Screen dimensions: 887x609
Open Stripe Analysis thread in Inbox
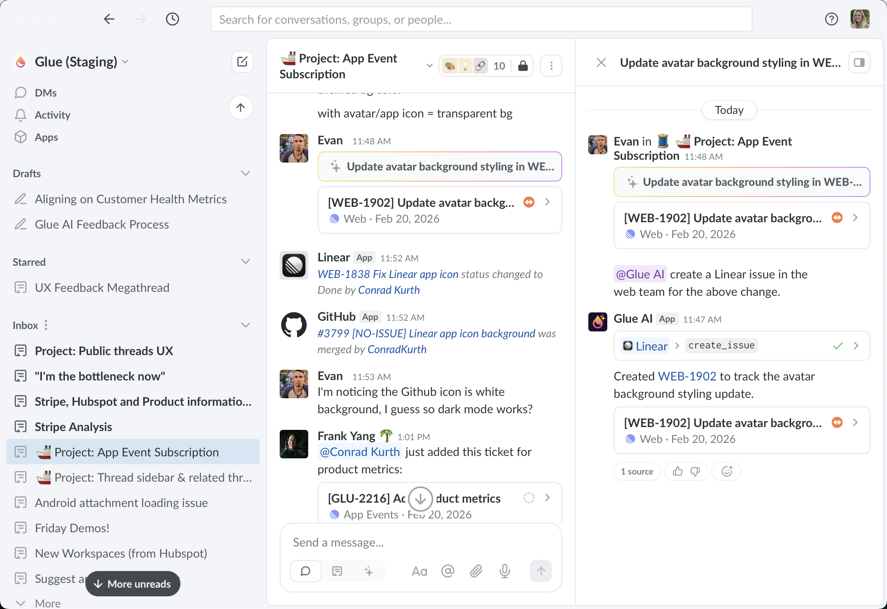pos(73,427)
